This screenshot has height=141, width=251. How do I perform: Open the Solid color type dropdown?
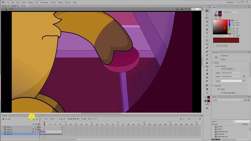tap(231, 12)
